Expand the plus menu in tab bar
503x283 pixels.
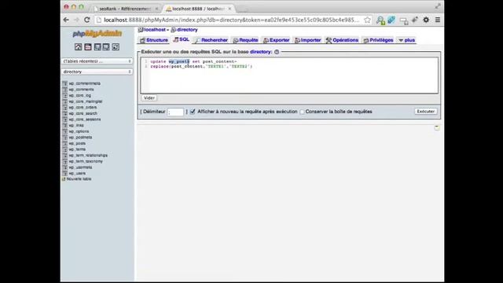coord(407,40)
